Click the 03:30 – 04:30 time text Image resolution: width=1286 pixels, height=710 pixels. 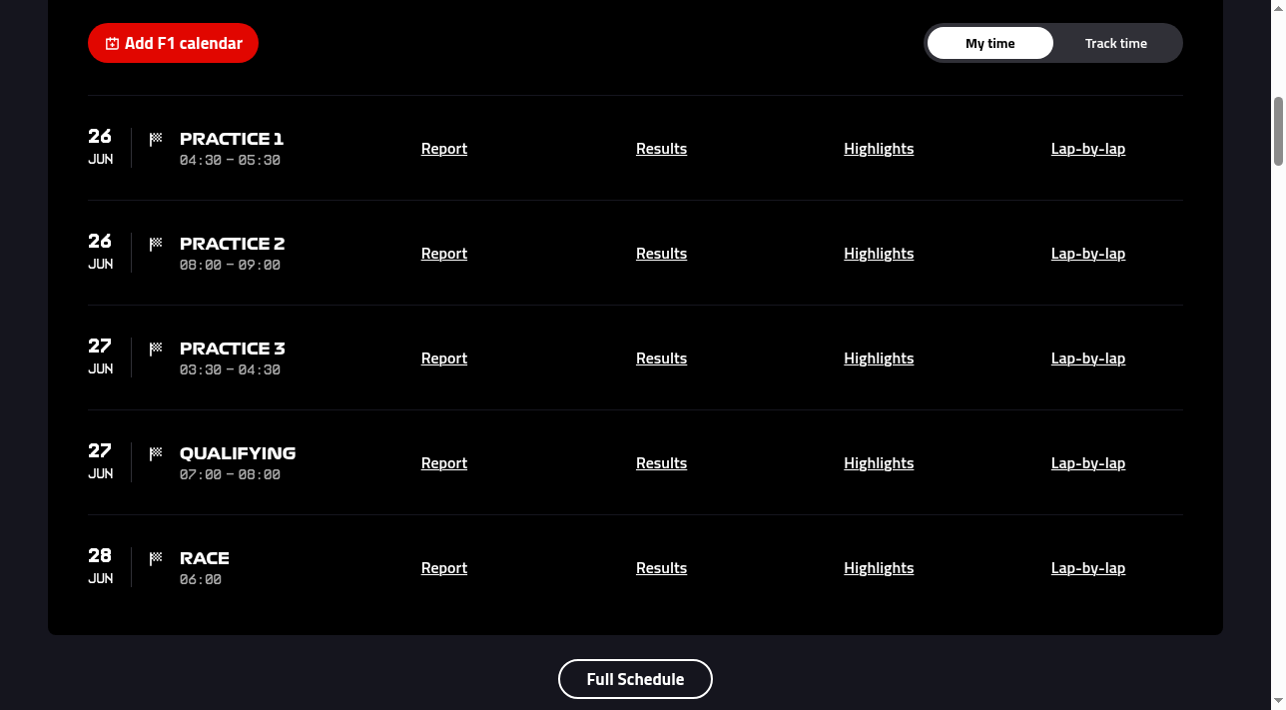tap(230, 370)
